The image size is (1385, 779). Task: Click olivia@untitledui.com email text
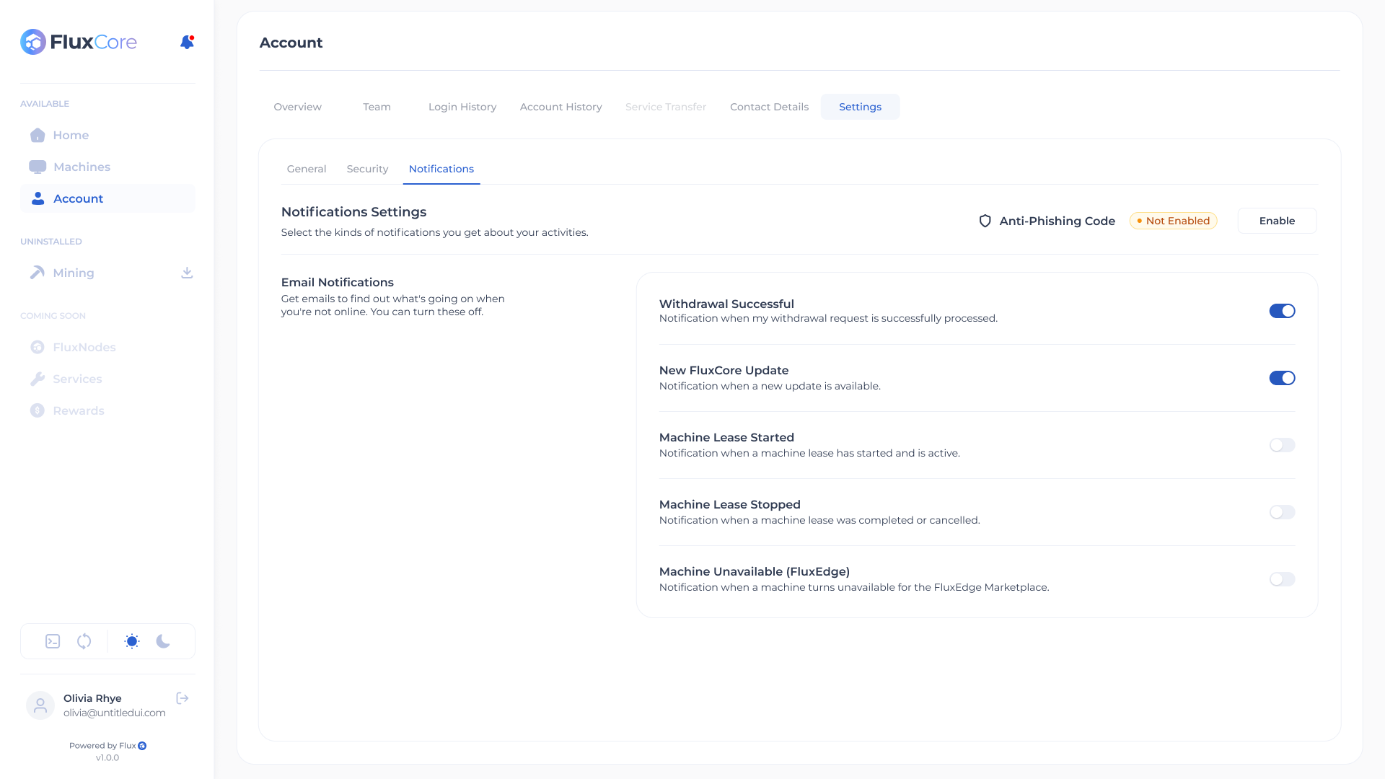pos(114,713)
